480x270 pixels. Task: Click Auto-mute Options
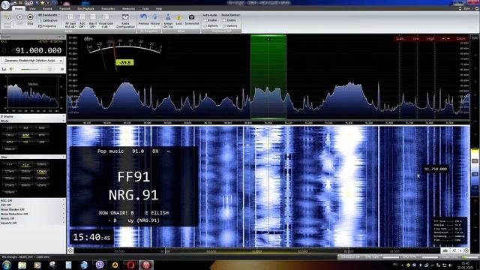pos(211,25)
